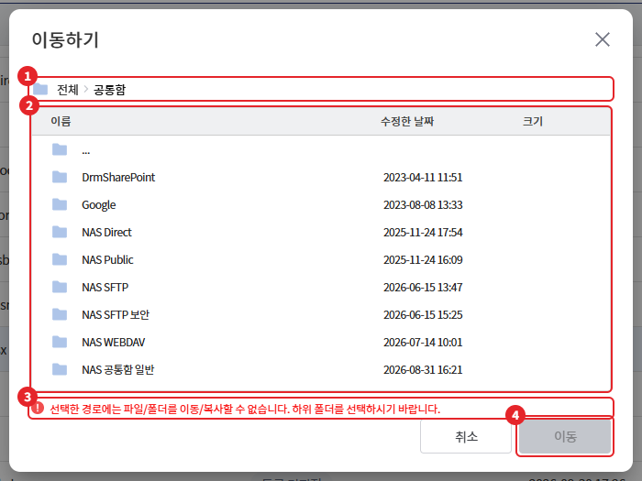Click the date 2023-04-11 11:51
The width and height of the screenshot is (642, 481).
coord(423,177)
